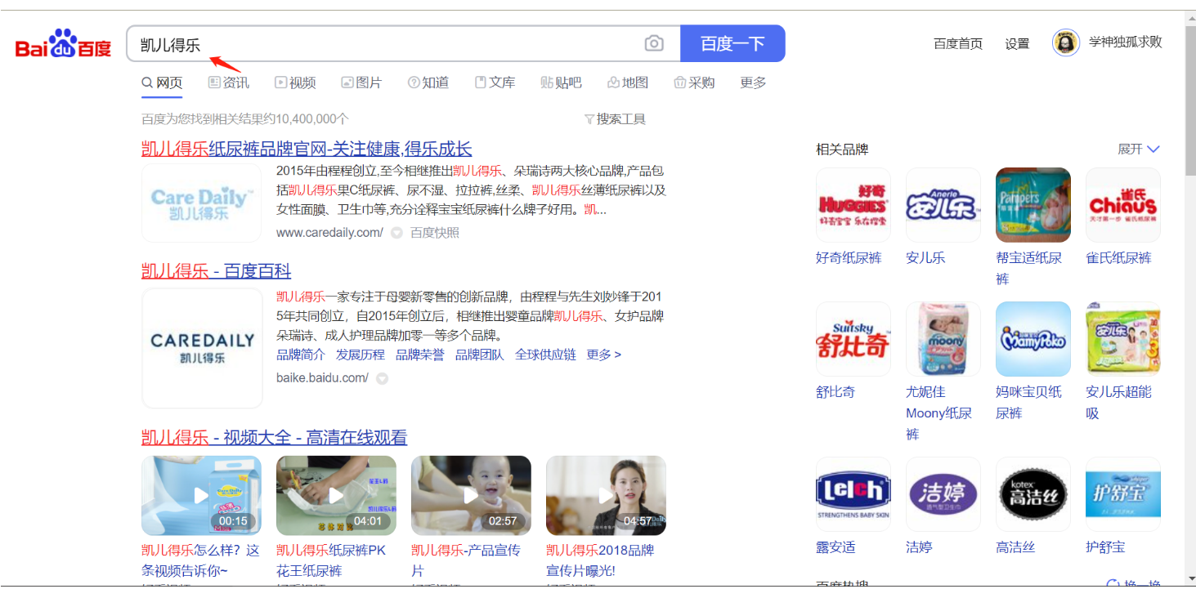Play the 04:57 video thumbnail
The width and height of the screenshot is (1196, 589).
tap(607, 495)
